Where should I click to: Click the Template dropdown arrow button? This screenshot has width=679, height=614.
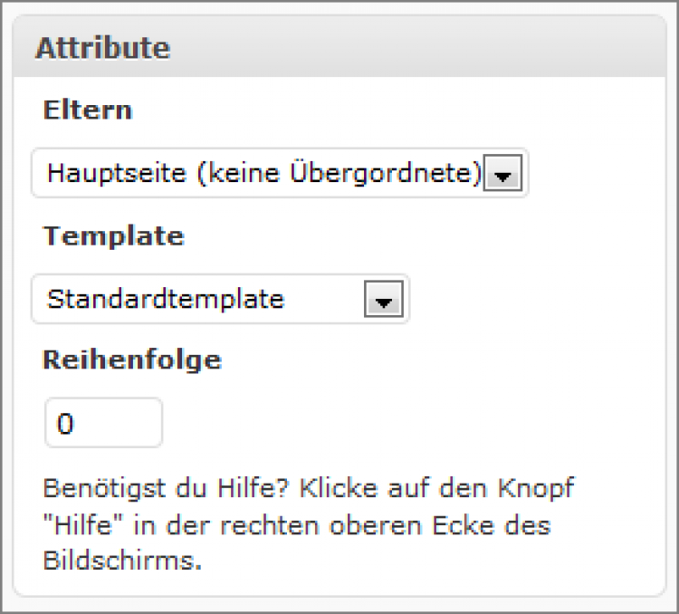pos(383,300)
